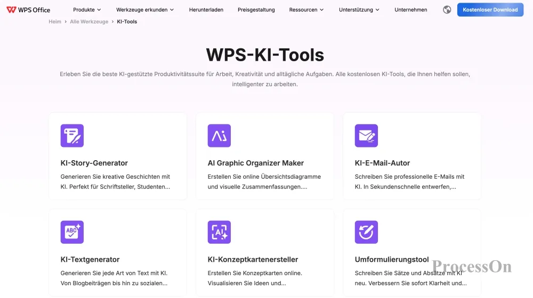Click the KI-Tools breadcrumb
Screen dimensions: 533x298
point(127,22)
